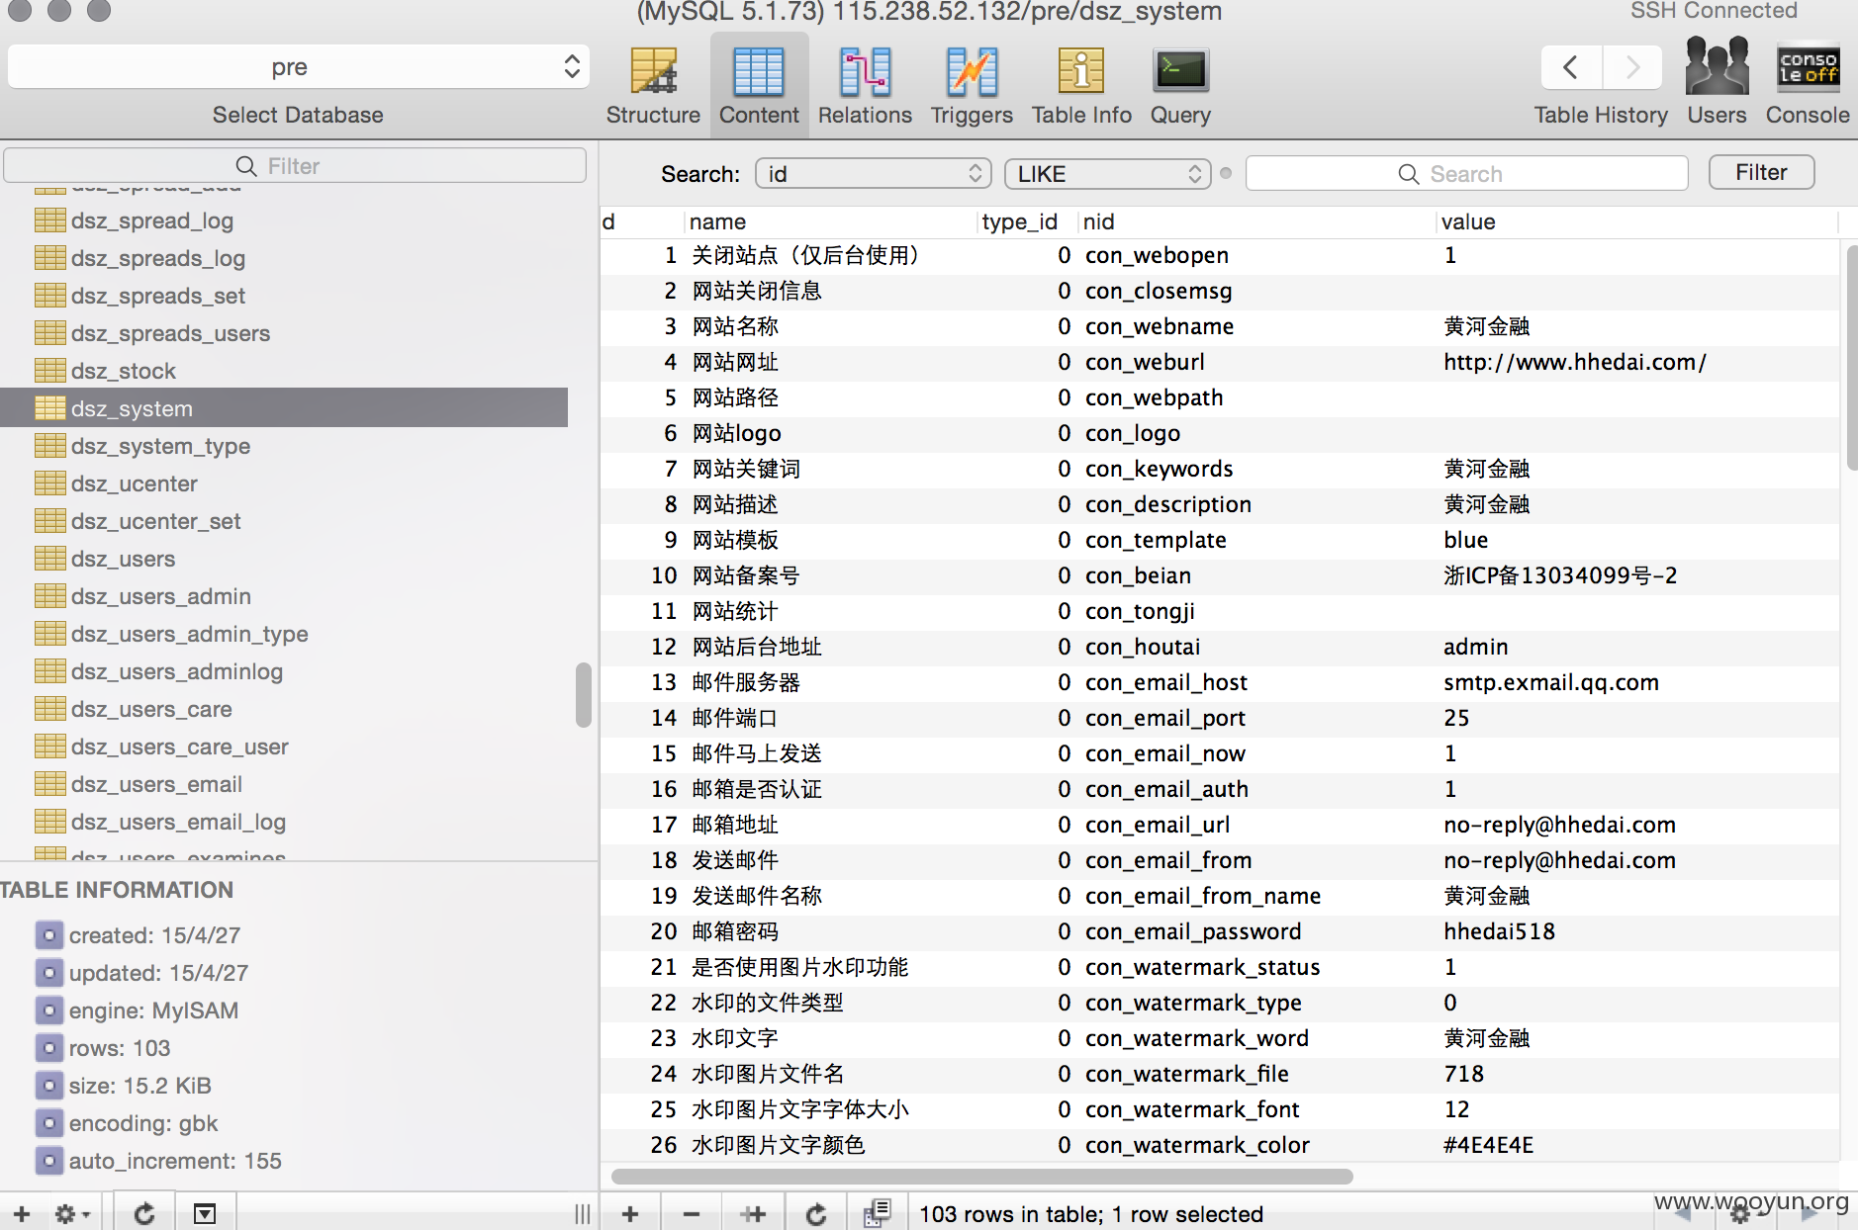Open the Select Database dropdown showing pre
1858x1230 pixels.
[298, 66]
